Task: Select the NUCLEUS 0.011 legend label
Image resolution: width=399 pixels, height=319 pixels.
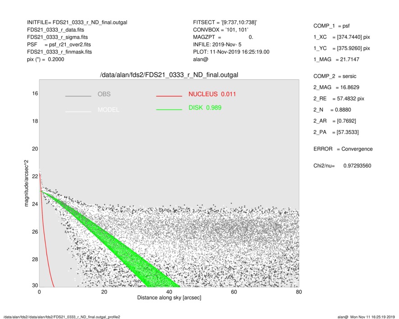Action: click(x=212, y=94)
